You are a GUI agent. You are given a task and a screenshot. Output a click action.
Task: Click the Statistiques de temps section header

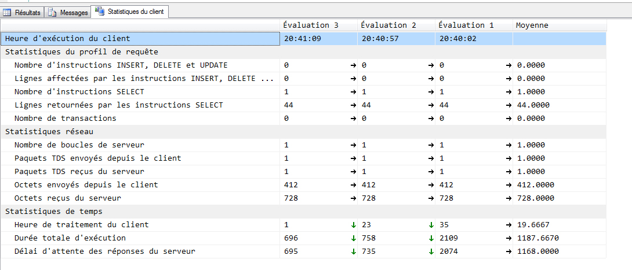tap(43, 211)
